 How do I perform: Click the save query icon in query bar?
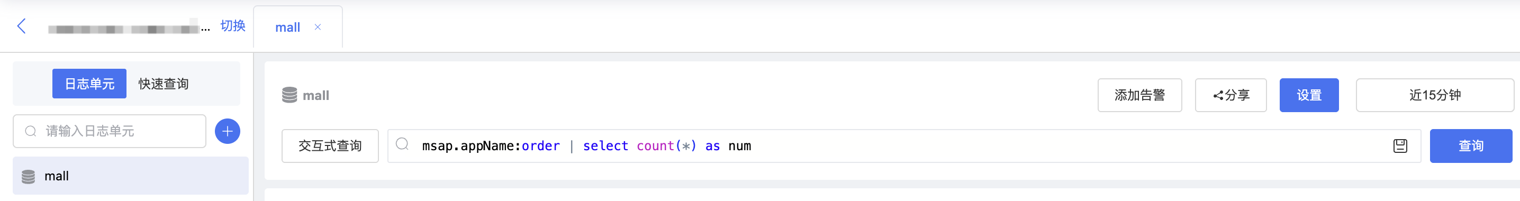coord(1400,145)
